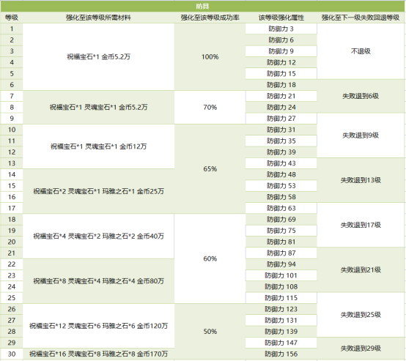Click the 失败退到13级 cell
This screenshot has height=361, width=406.
361,180
